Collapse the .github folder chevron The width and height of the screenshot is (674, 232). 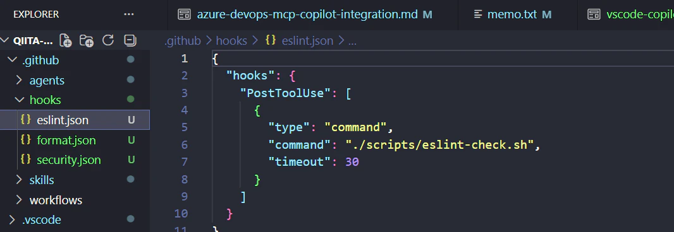(x=13, y=61)
